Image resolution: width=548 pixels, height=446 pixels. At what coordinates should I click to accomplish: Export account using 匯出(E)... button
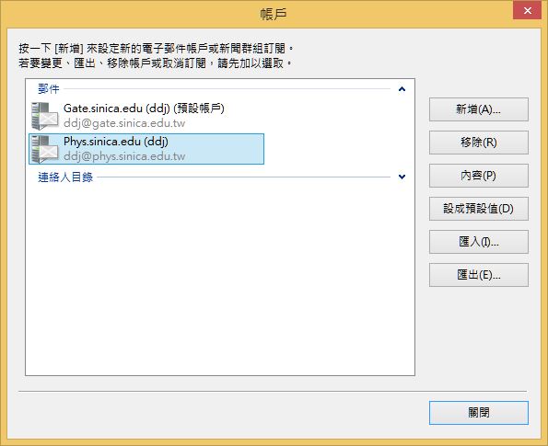click(x=478, y=275)
